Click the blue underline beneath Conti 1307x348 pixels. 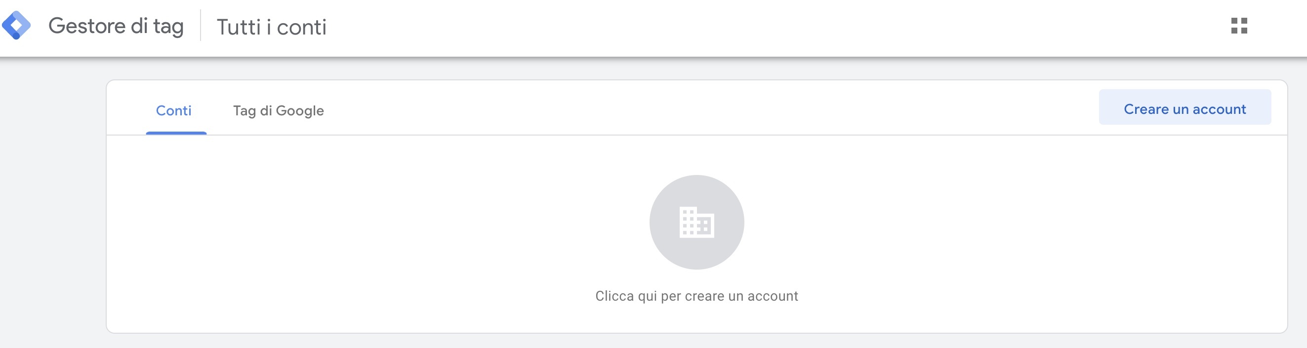pos(176,133)
